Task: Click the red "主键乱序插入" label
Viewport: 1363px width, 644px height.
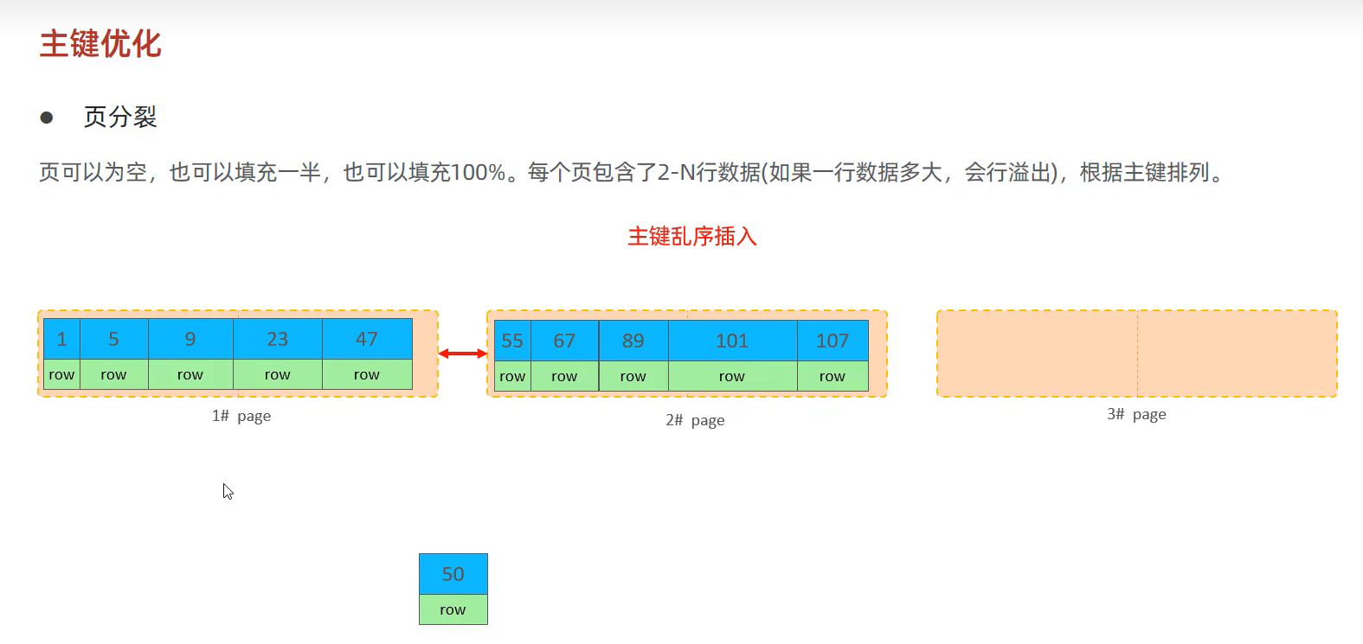Action: pos(691,236)
